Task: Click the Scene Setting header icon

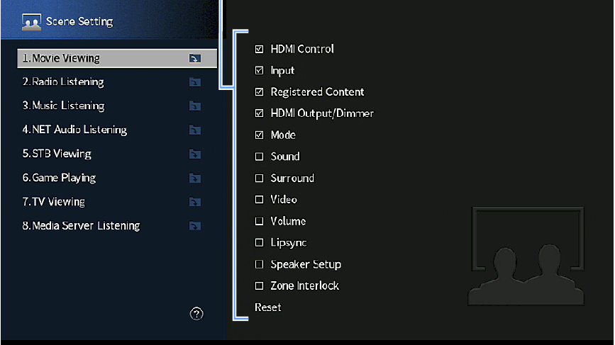Action: coord(31,22)
